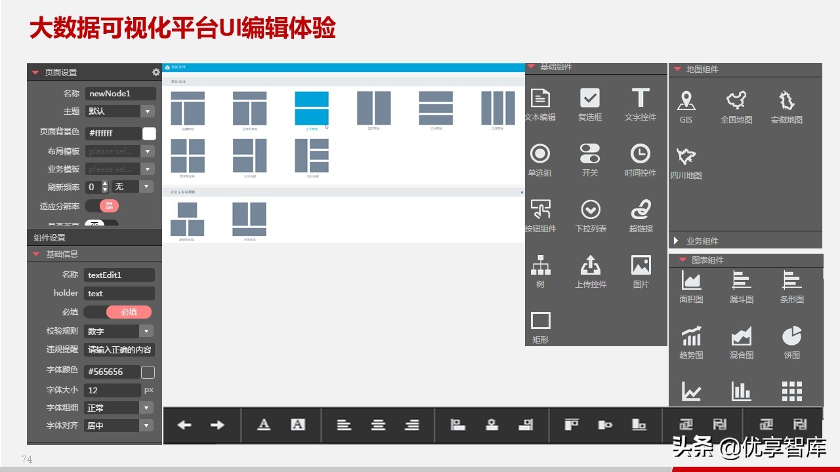Image resolution: width=840 pixels, height=472 pixels.
Task: Choose the 安徽地图 map component
Action: click(x=786, y=107)
